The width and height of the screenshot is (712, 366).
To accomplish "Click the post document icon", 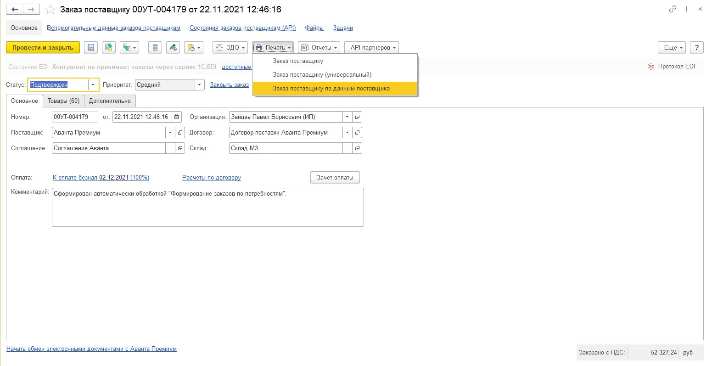I will 108,48.
